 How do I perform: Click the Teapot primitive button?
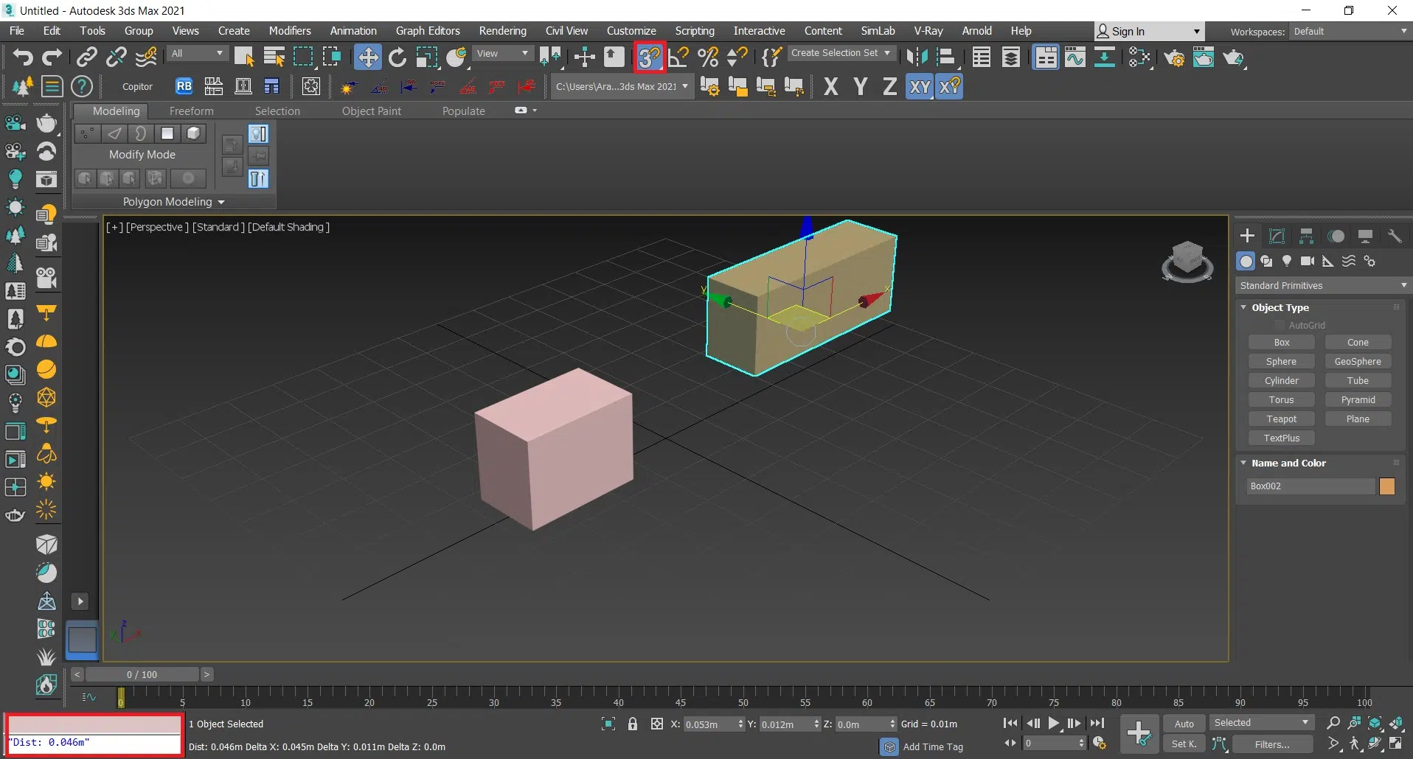(x=1281, y=419)
